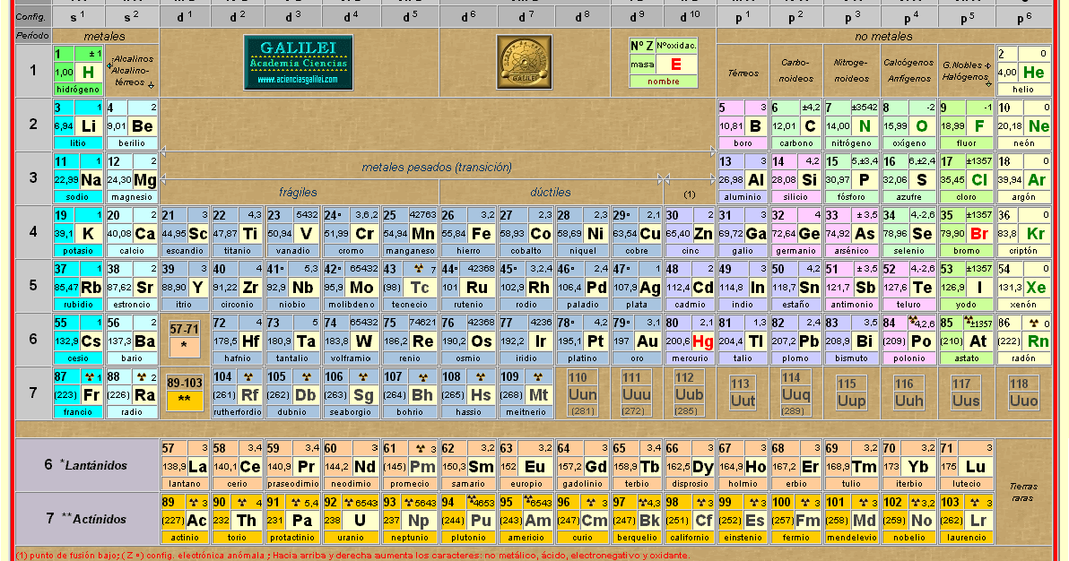
Task: Click the 'Config.' header label
Action: tap(30, 16)
